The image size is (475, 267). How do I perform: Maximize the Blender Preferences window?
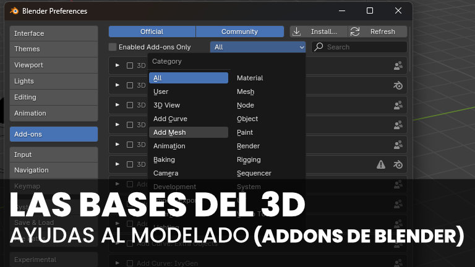pyautogui.click(x=370, y=11)
